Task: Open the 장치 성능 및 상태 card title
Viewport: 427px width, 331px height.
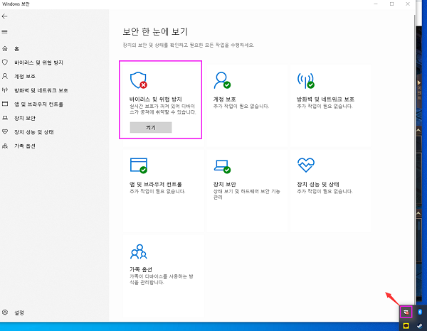Action: click(x=318, y=184)
